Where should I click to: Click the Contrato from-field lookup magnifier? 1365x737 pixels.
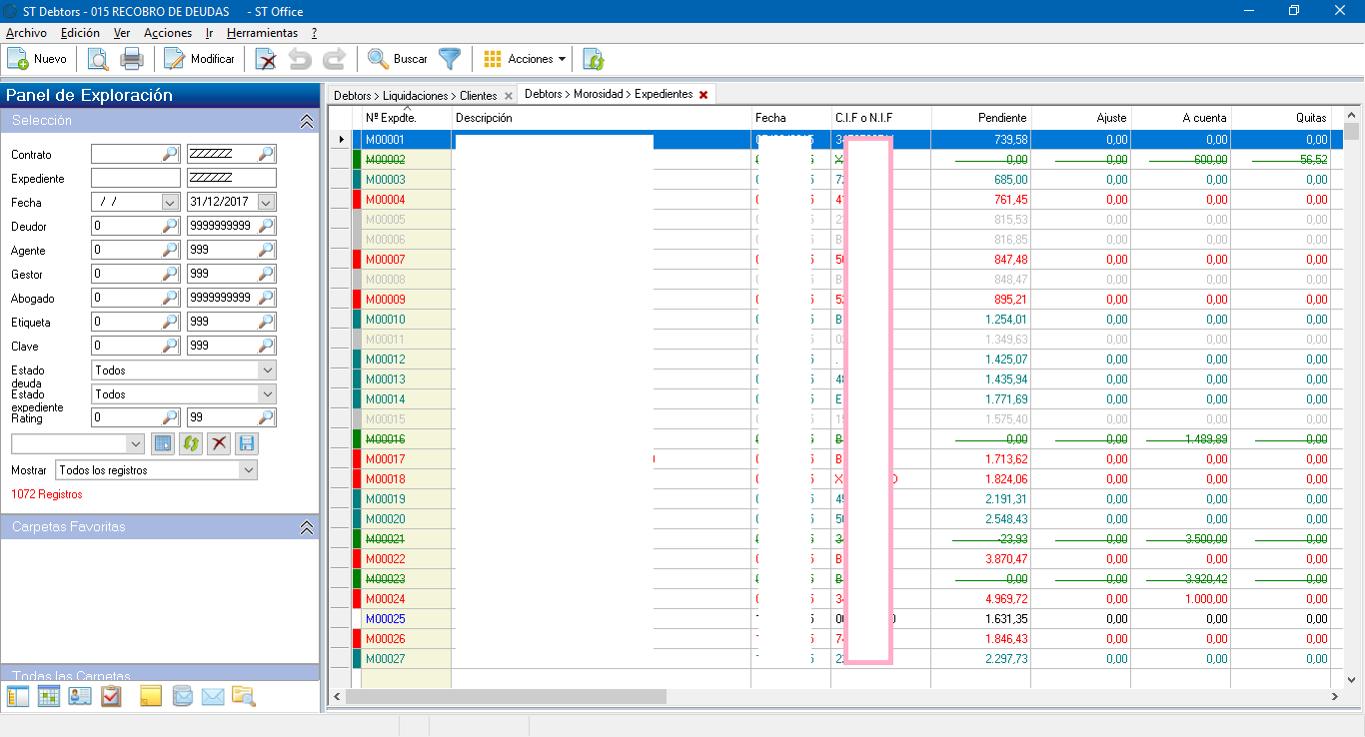coord(171,155)
